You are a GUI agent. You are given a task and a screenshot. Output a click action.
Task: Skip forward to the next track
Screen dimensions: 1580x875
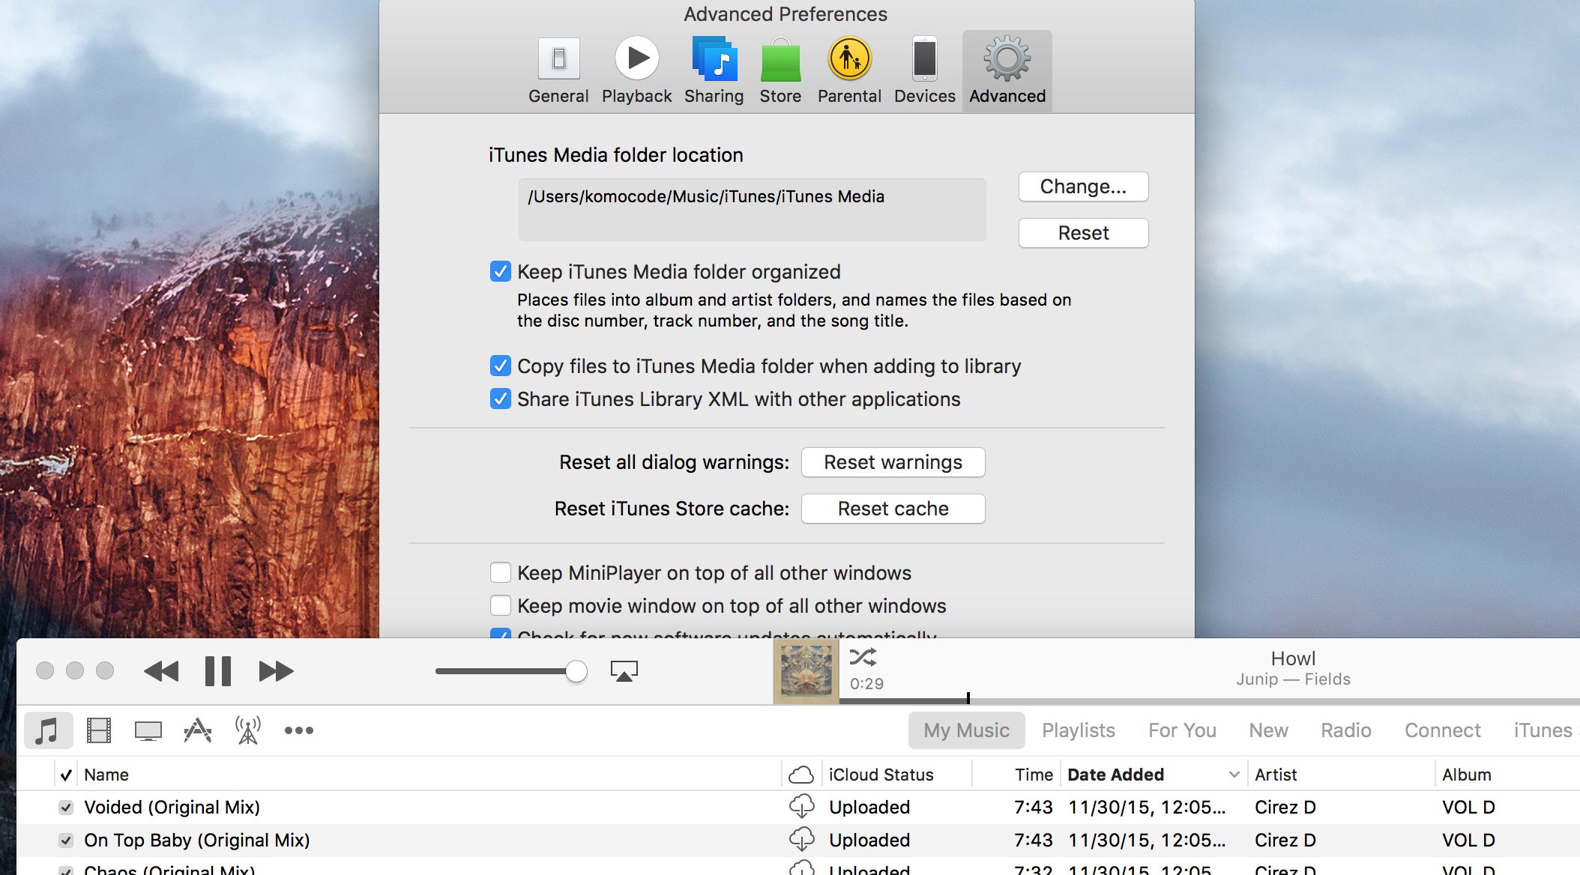(x=276, y=671)
